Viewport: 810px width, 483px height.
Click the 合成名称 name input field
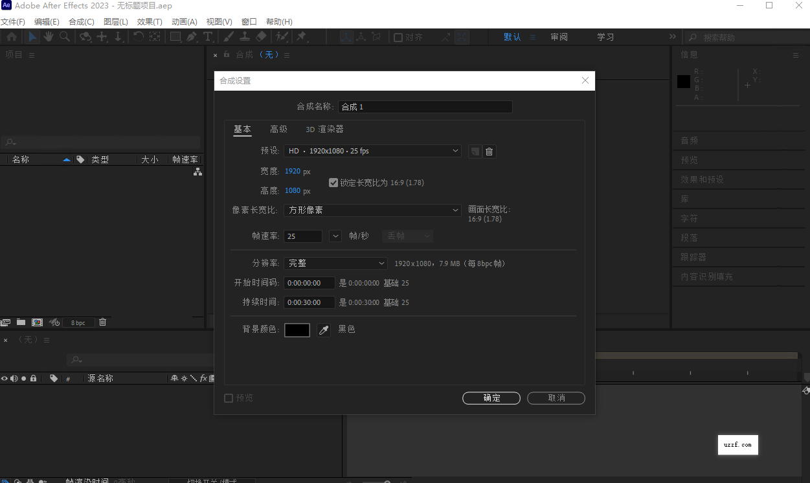click(425, 106)
